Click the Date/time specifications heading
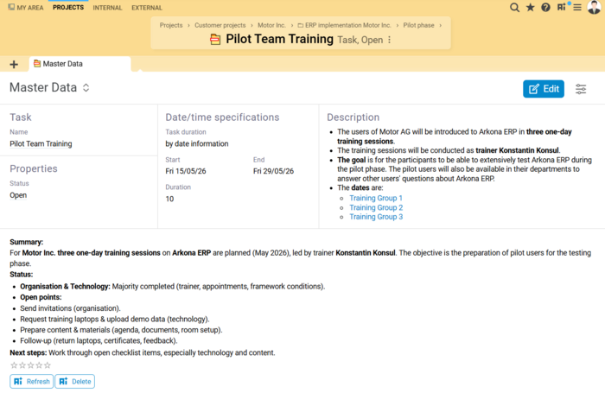605x393 pixels. point(222,117)
